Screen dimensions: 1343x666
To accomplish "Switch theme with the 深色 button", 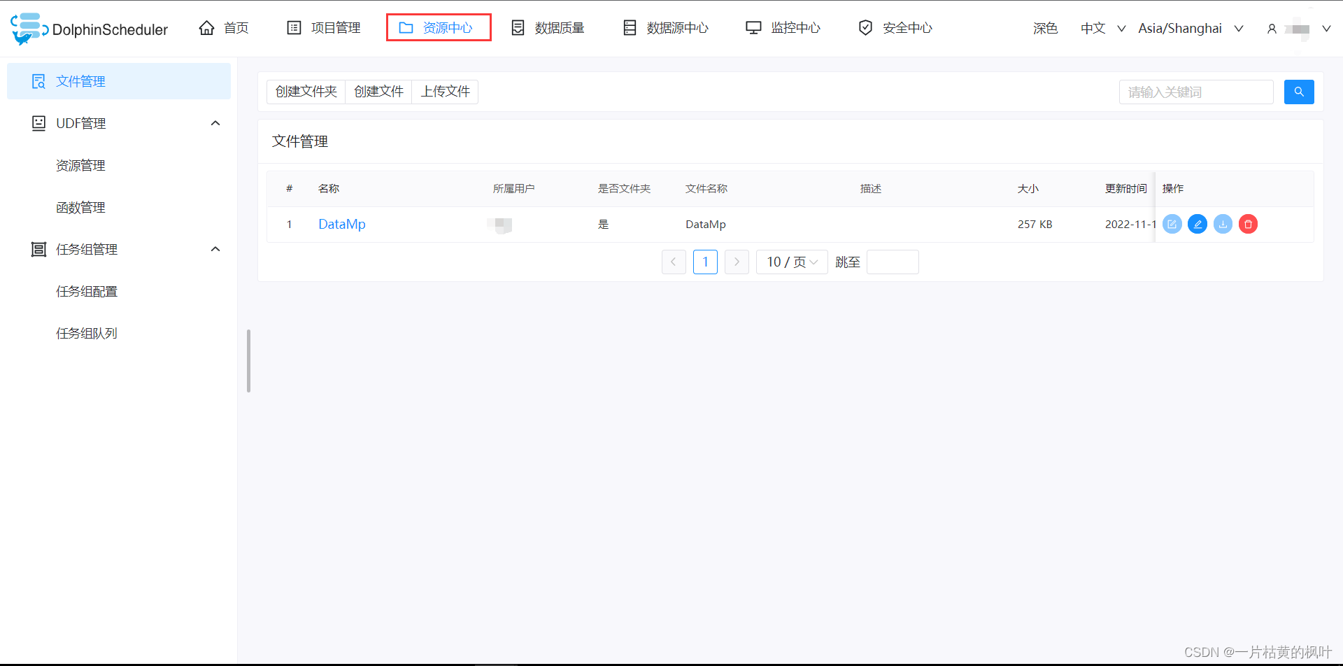I will coord(1045,29).
